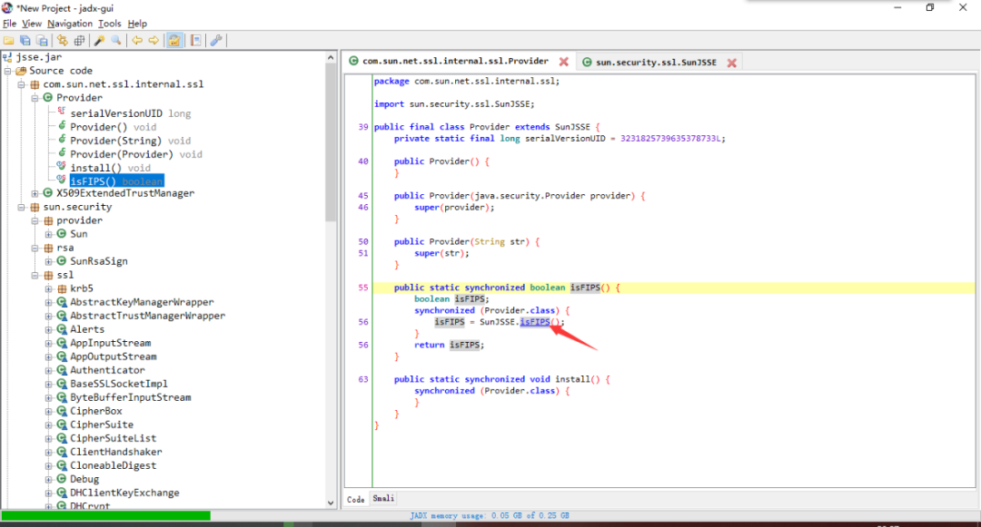981x527 pixels.
Task: Go back using the left arrow icon
Action: pyautogui.click(x=136, y=41)
